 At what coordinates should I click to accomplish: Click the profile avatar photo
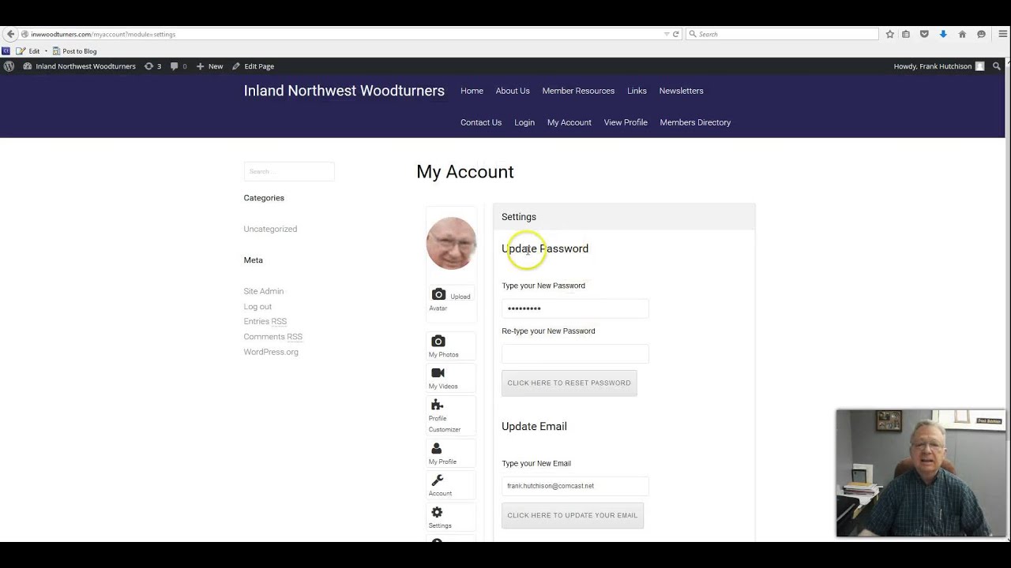point(451,244)
